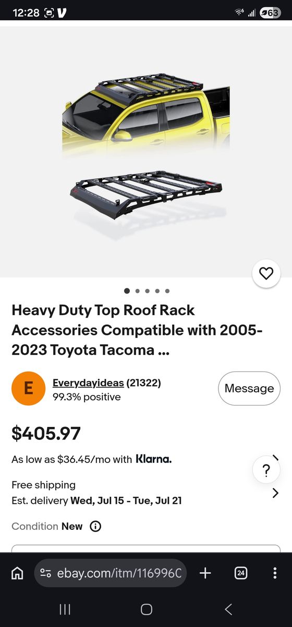Expand shipping and delivery details chevron
Image resolution: width=292 pixels, height=627 pixels.
[x=275, y=493]
